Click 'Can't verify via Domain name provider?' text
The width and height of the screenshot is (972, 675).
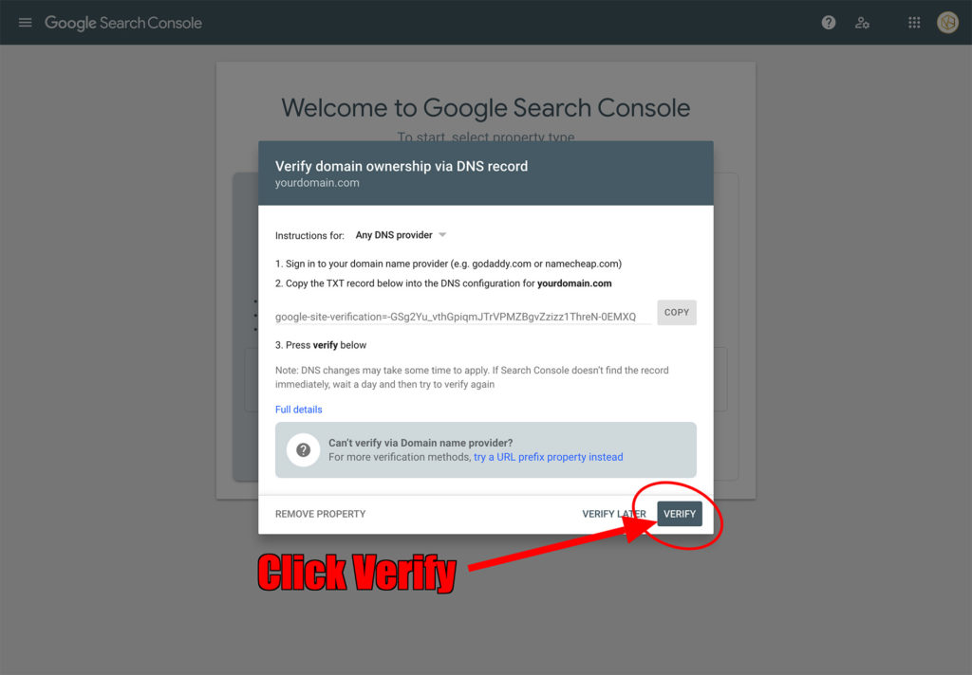coord(421,443)
